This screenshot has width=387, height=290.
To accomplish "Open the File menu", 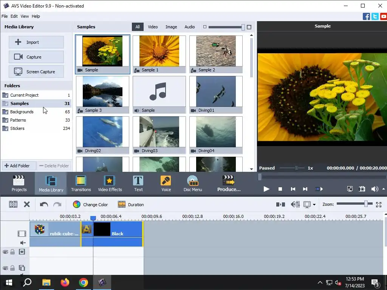I will (x=5, y=16).
